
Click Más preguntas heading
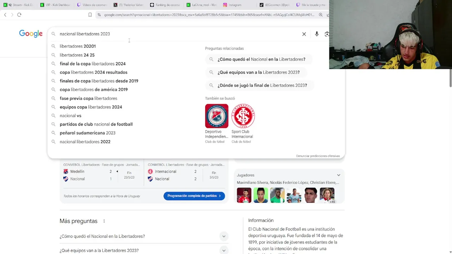[78, 221]
